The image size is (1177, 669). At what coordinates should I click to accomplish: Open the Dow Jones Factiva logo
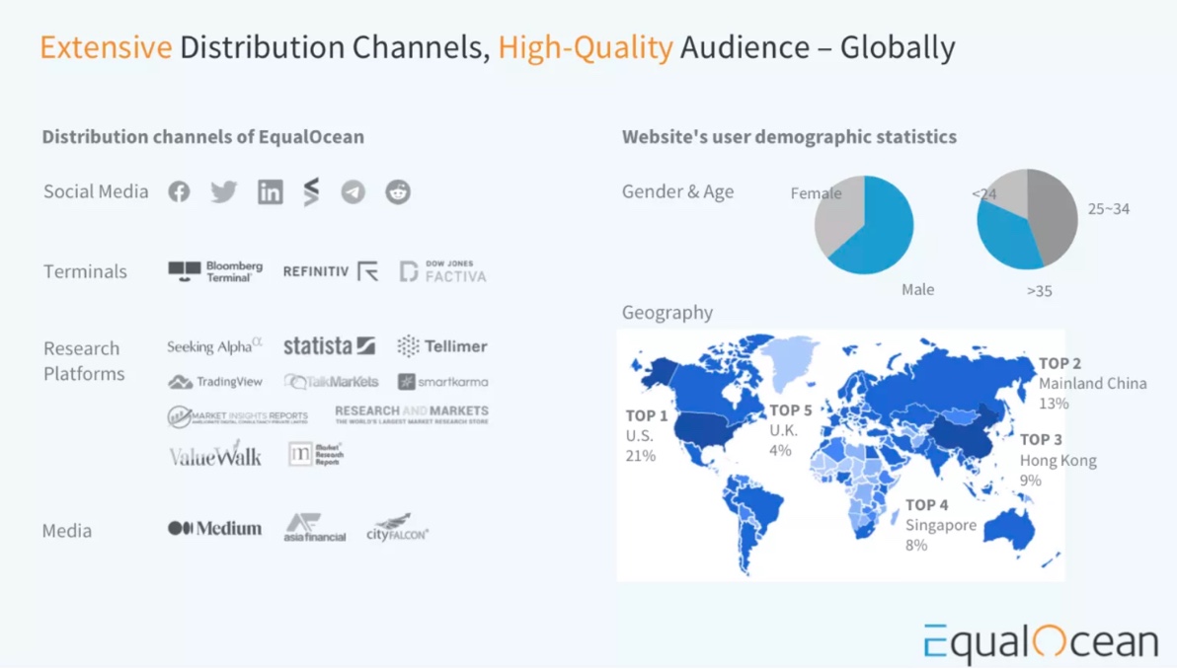(x=443, y=271)
